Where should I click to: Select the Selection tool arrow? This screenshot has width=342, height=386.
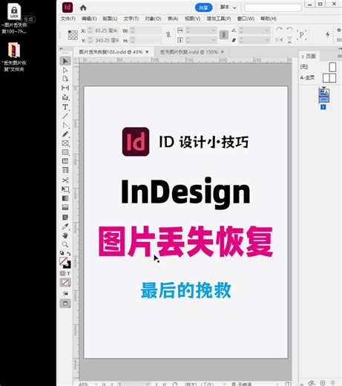click(65, 61)
